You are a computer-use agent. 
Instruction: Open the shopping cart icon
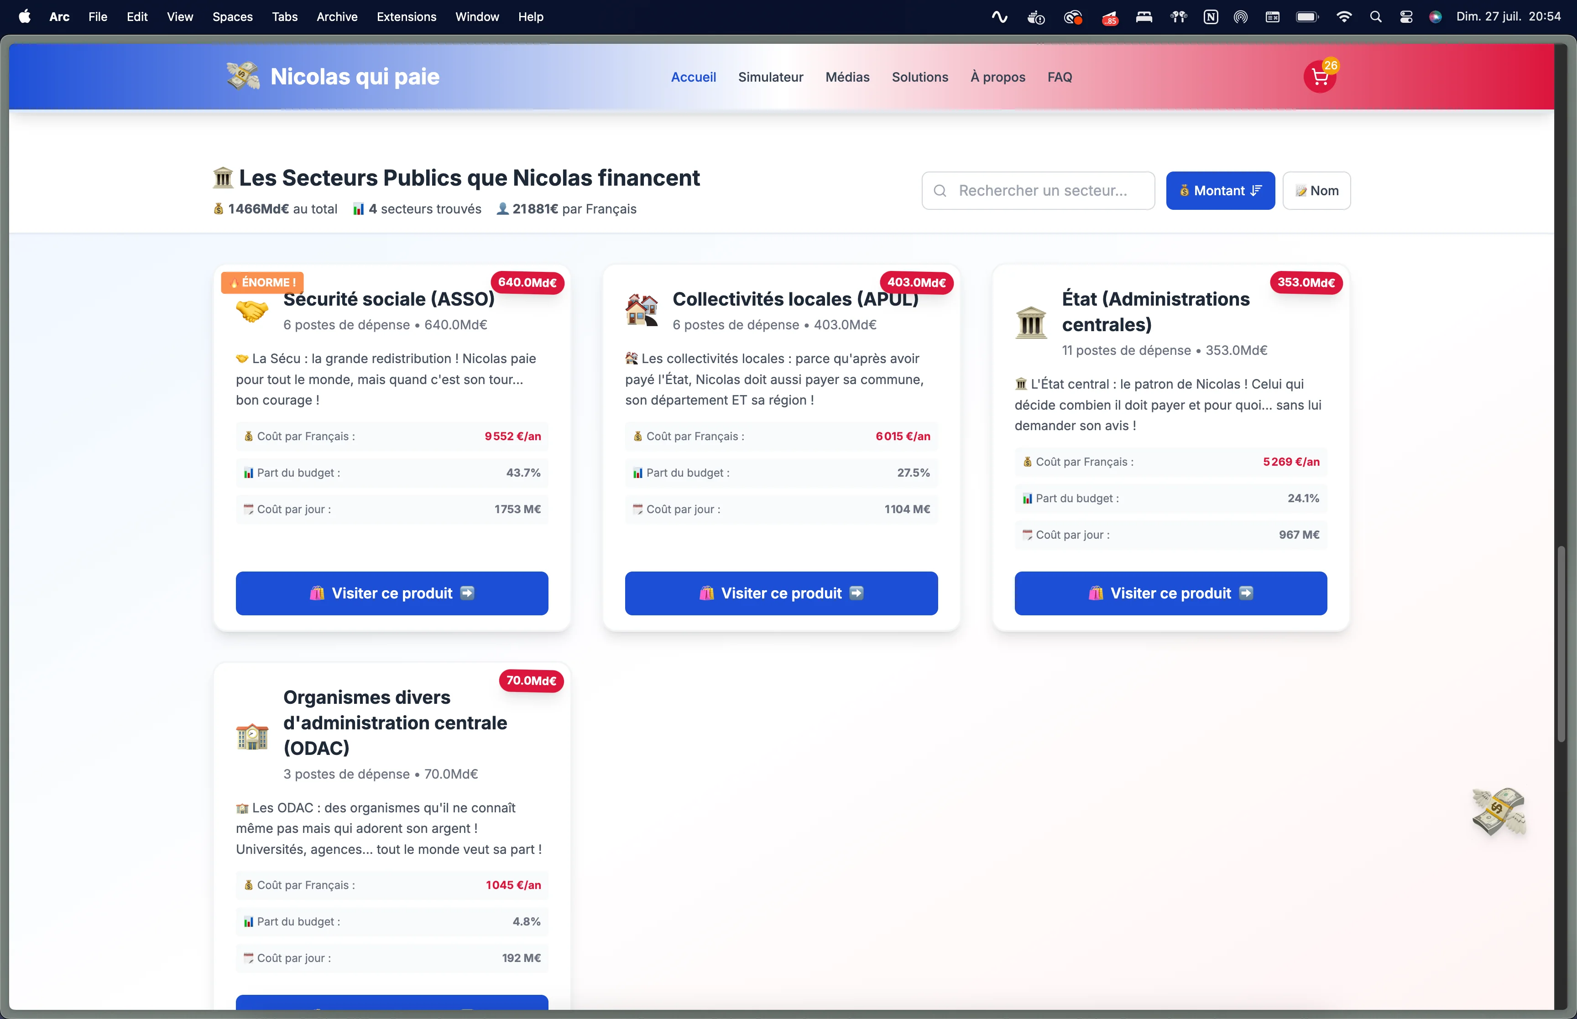click(x=1320, y=78)
